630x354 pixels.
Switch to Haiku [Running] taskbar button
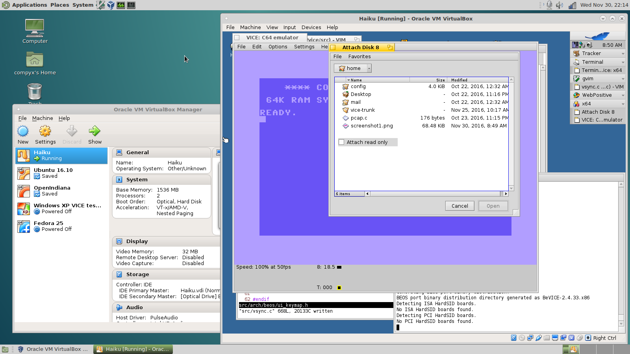click(x=133, y=349)
